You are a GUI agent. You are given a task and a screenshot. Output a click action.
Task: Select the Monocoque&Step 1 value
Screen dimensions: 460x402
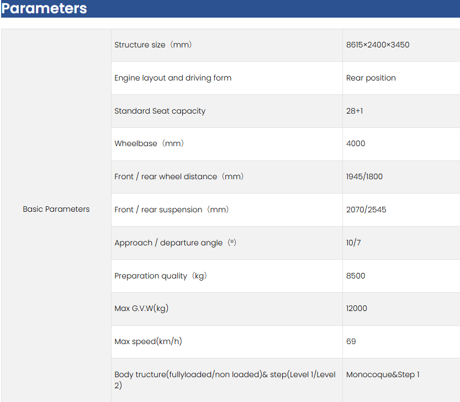[383, 374]
